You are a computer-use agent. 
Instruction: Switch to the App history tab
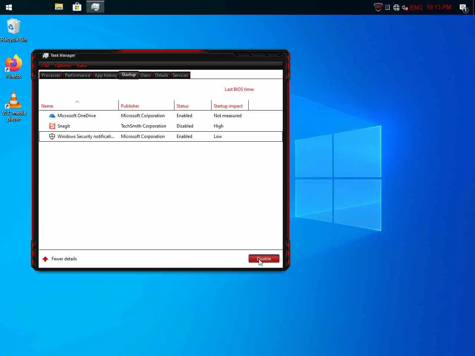[106, 75]
